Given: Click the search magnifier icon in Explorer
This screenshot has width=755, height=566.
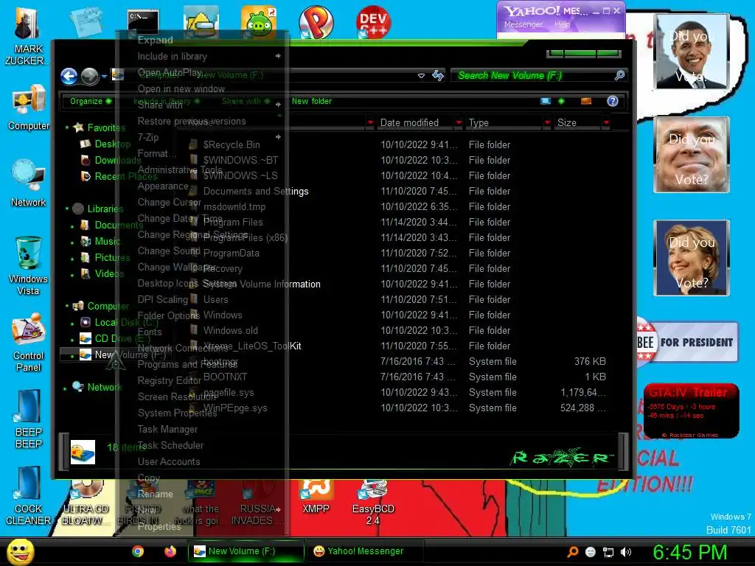Looking at the screenshot, I should tap(619, 76).
